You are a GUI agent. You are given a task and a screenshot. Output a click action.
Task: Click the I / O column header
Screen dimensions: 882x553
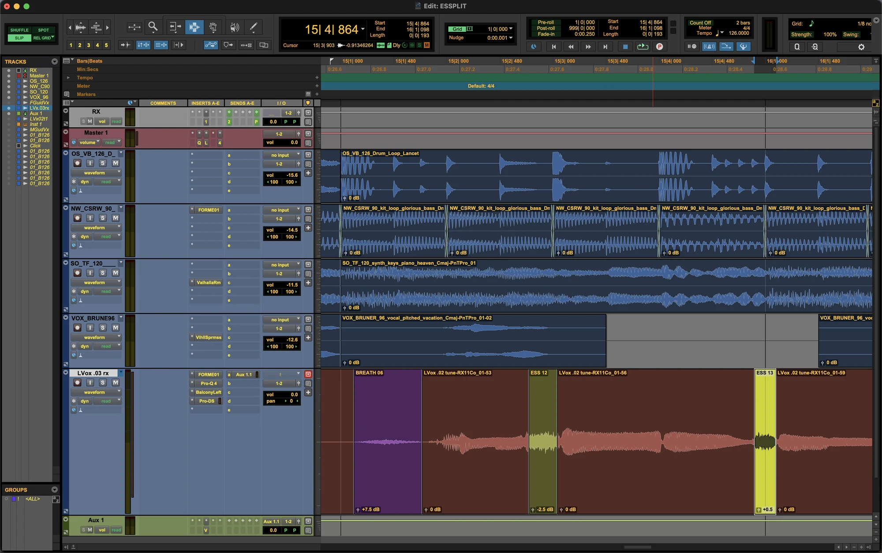[281, 103]
